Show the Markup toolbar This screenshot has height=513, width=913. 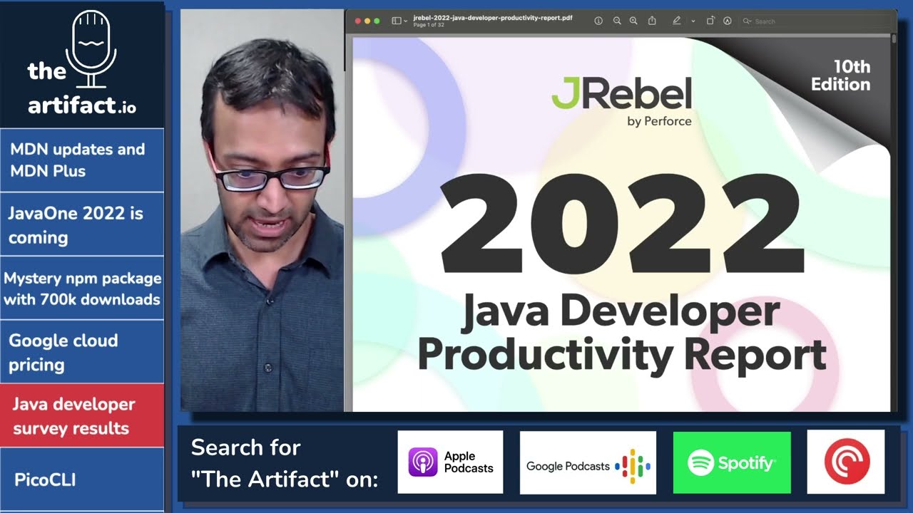(728, 21)
